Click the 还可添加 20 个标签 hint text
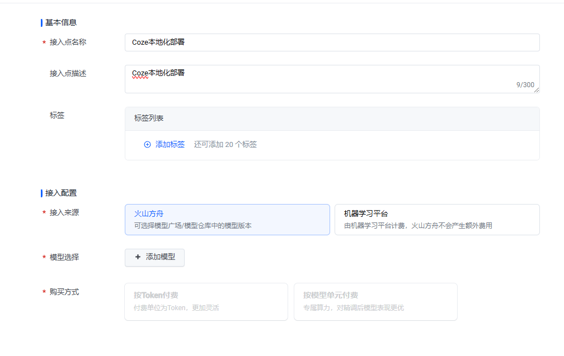564x356 pixels. click(225, 144)
